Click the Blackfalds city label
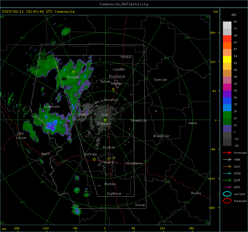 coord(117,76)
